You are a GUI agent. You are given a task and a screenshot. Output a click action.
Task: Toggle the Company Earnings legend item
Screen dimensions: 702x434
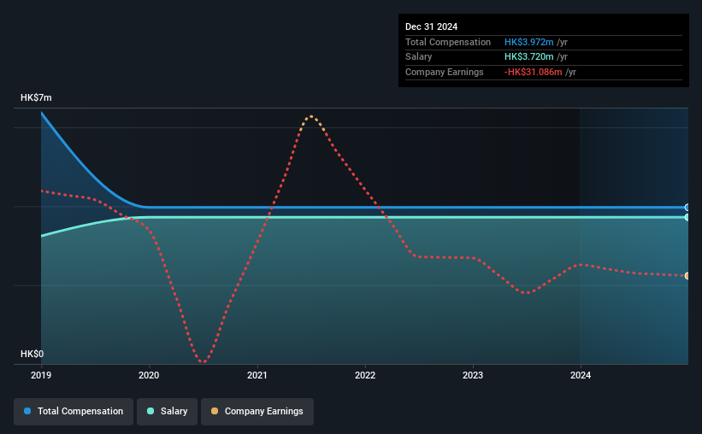257,411
